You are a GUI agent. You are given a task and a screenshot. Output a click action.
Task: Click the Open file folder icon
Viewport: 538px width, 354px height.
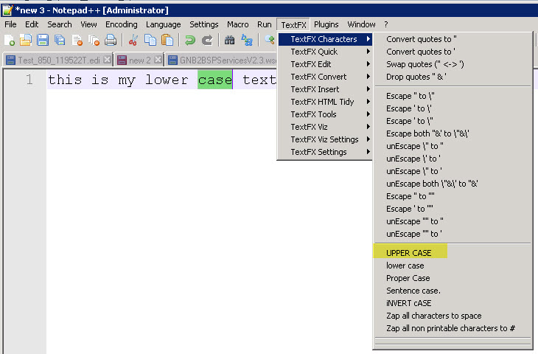pos(26,40)
